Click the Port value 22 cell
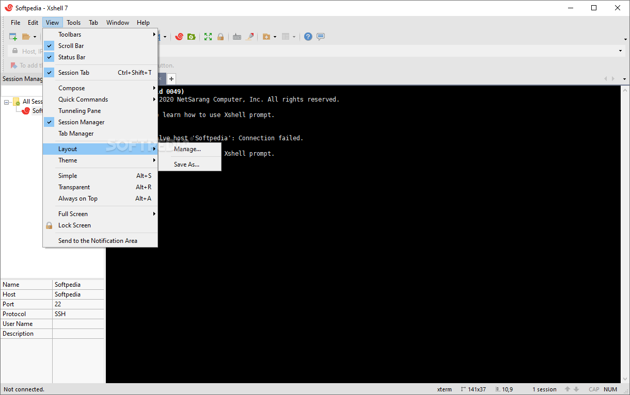The height and width of the screenshot is (395, 630). click(x=78, y=304)
